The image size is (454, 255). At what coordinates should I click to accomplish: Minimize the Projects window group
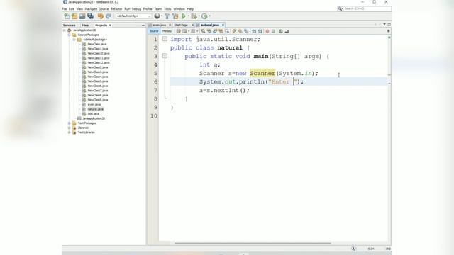click(x=143, y=25)
